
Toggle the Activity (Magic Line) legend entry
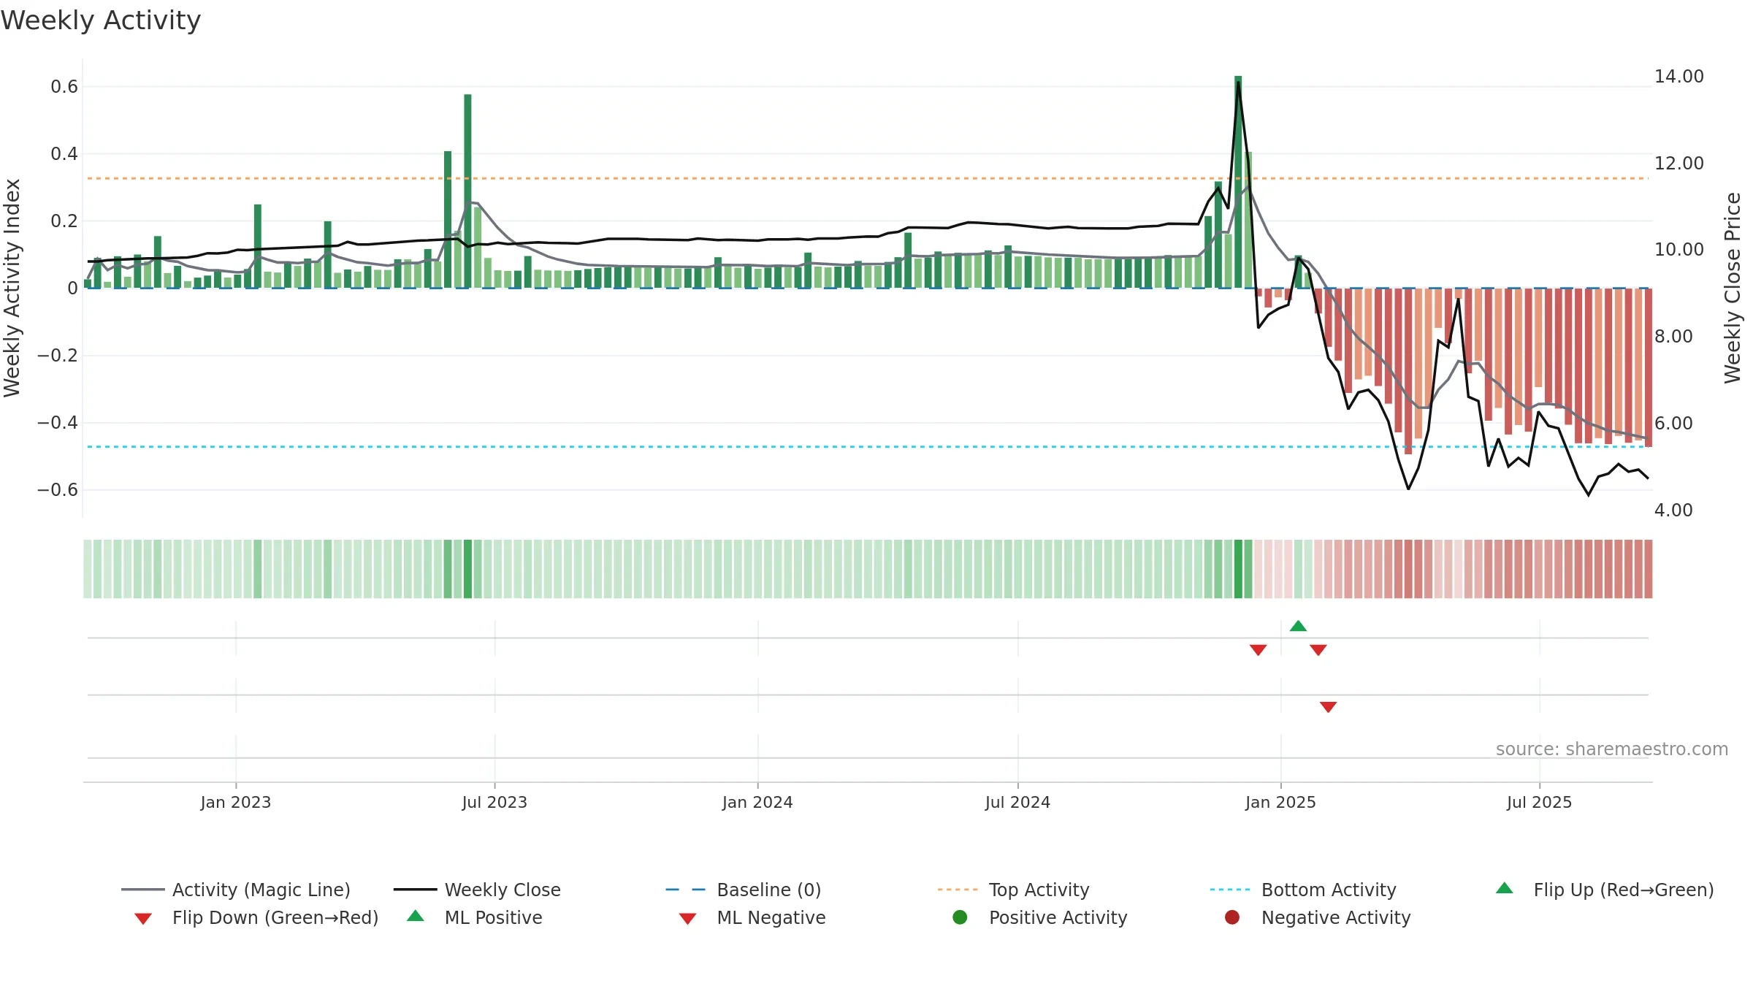[x=236, y=890]
